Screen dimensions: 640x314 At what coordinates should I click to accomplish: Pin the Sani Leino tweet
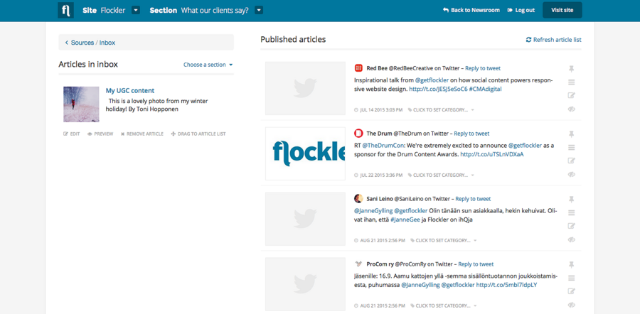pyautogui.click(x=572, y=200)
